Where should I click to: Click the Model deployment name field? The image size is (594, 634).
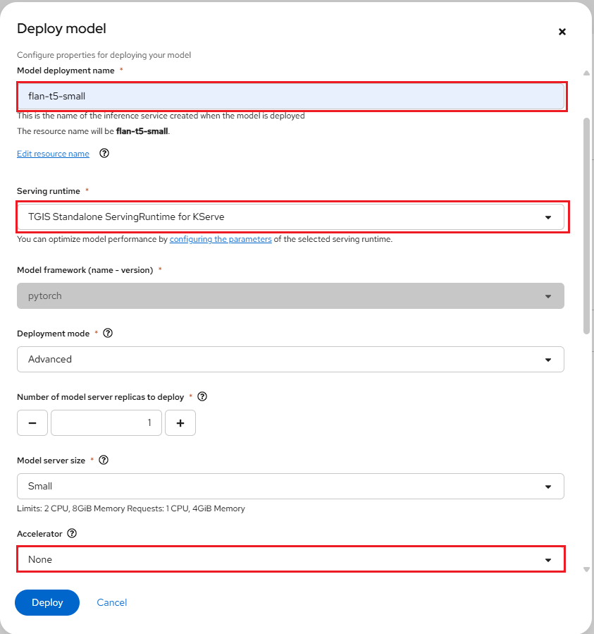pos(290,96)
